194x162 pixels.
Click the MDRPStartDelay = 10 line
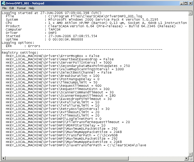coord(55,125)
